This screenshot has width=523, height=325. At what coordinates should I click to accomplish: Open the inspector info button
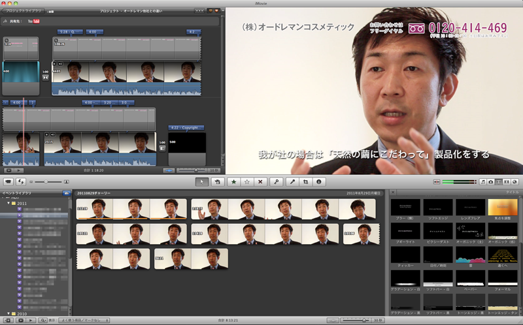pos(319,182)
